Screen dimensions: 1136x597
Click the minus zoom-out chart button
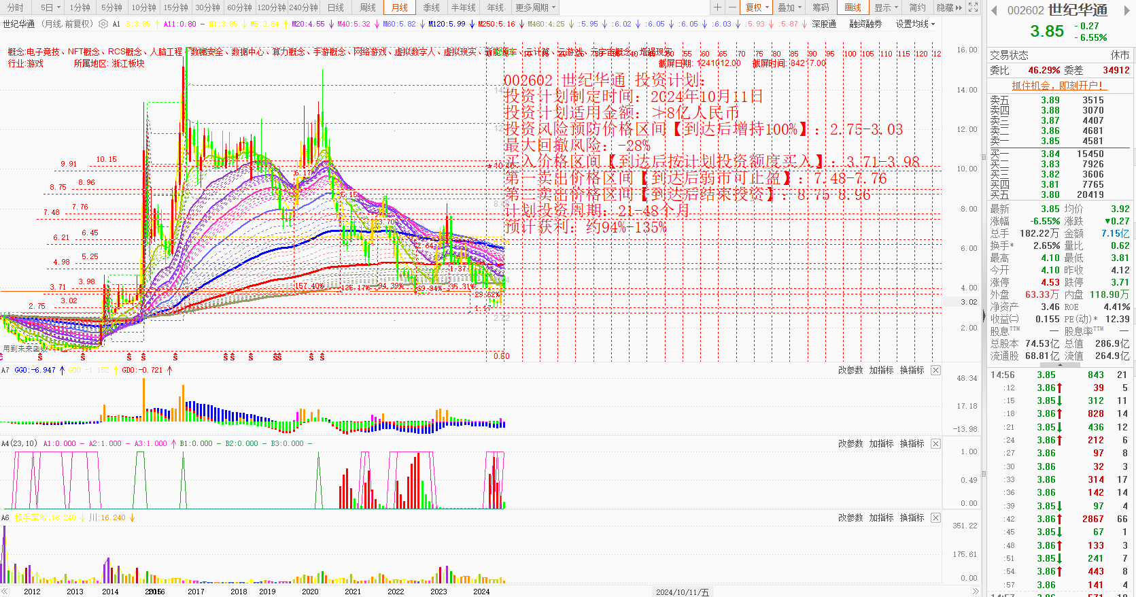pyautogui.click(x=732, y=7)
